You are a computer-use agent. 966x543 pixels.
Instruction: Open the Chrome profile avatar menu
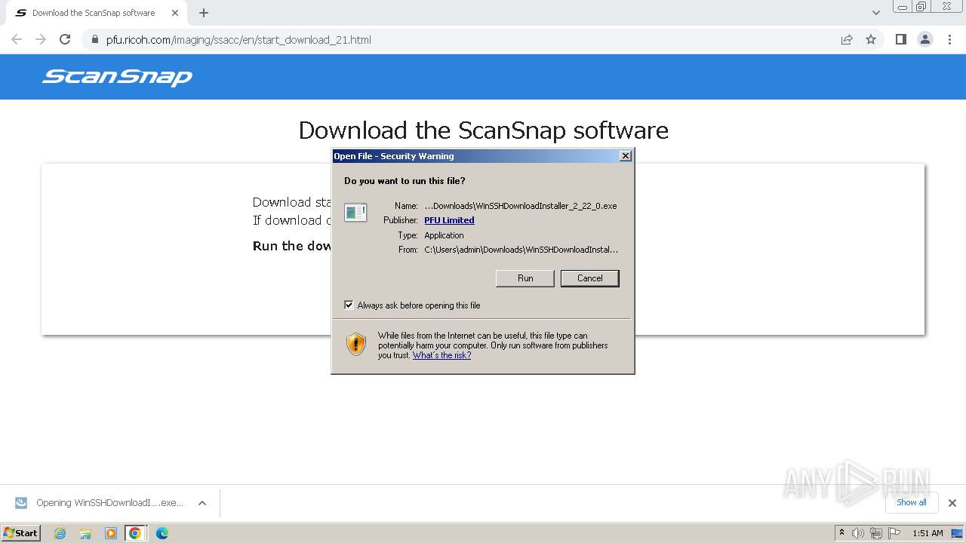(x=925, y=39)
